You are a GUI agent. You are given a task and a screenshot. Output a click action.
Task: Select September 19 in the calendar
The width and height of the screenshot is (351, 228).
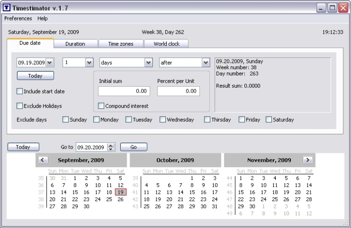pyautogui.click(x=121, y=192)
